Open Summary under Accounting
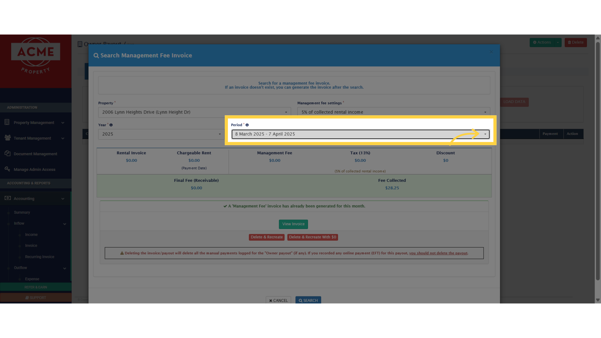 tap(22, 213)
